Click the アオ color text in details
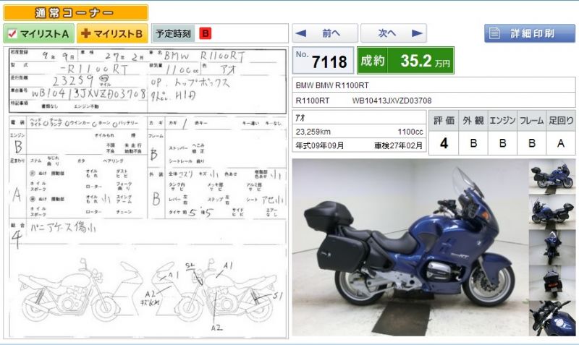The width and height of the screenshot is (579, 345). click(300, 118)
